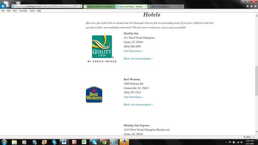Go back with the browser back arrow
Screen dimensions: 258x145
point(3,6)
